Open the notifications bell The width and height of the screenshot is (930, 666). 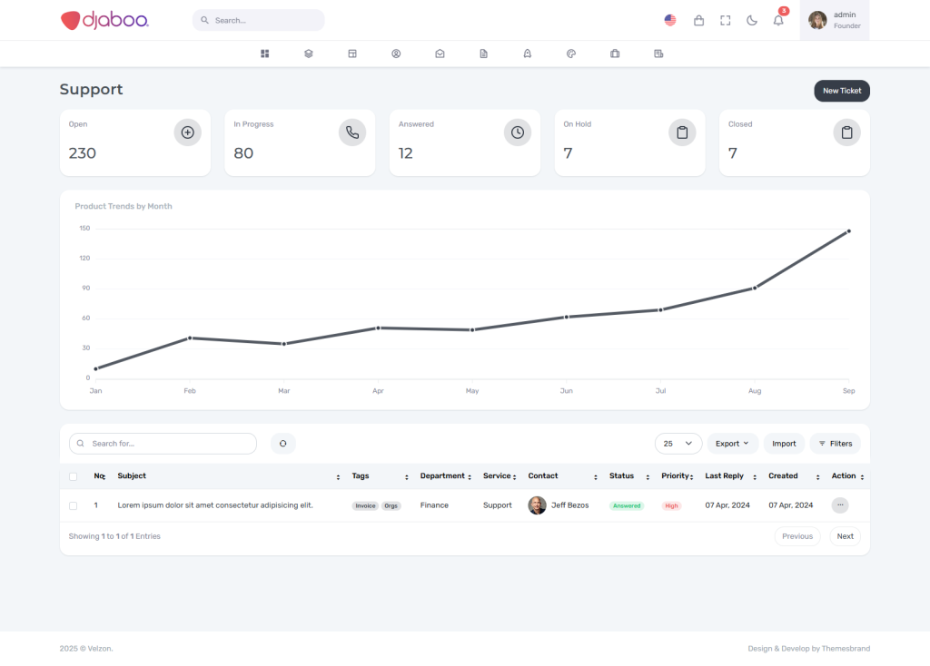[x=778, y=20]
